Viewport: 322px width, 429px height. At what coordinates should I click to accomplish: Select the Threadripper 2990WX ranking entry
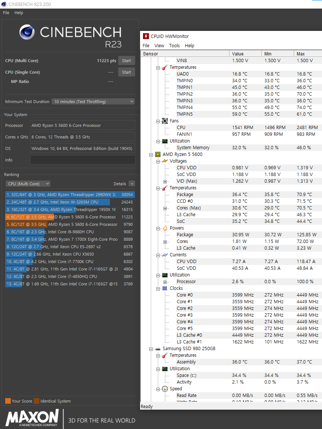(70, 195)
